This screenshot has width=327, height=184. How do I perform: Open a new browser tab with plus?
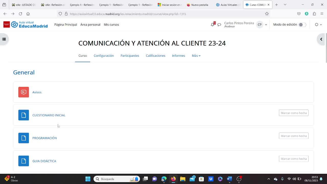(276, 5)
